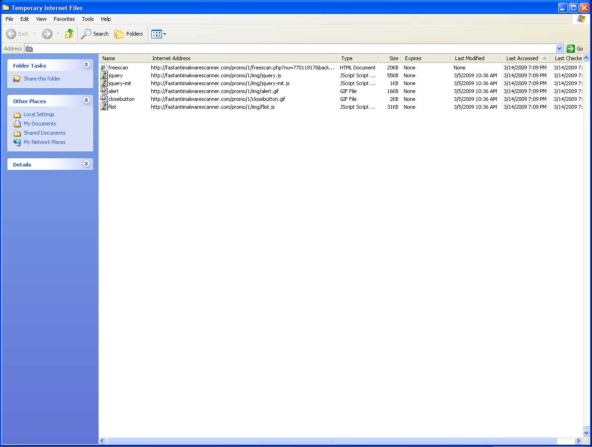This screenshot has height=447, width=592.
Task: Click the vertical scrollbar up arrow
Action: [x=586, y=58]
